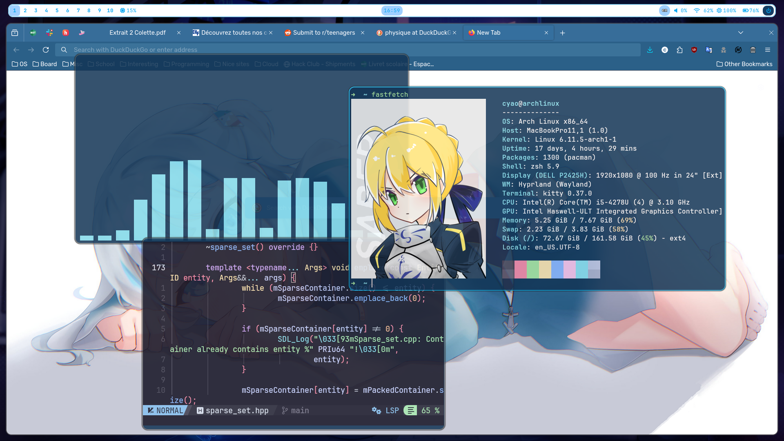Switch to workspace 10
The image size is (784, 441).
coord(110,11)
